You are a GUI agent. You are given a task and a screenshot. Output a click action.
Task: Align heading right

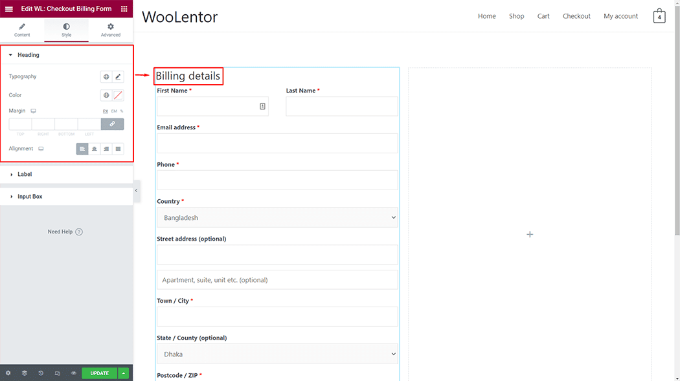pos(106,149)
